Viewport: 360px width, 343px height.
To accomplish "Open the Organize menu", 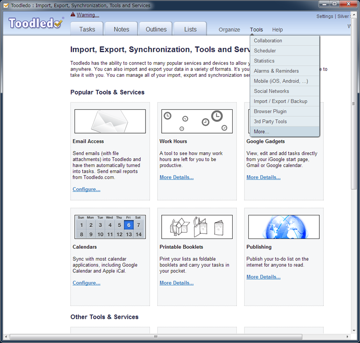I will click(230, 29).
